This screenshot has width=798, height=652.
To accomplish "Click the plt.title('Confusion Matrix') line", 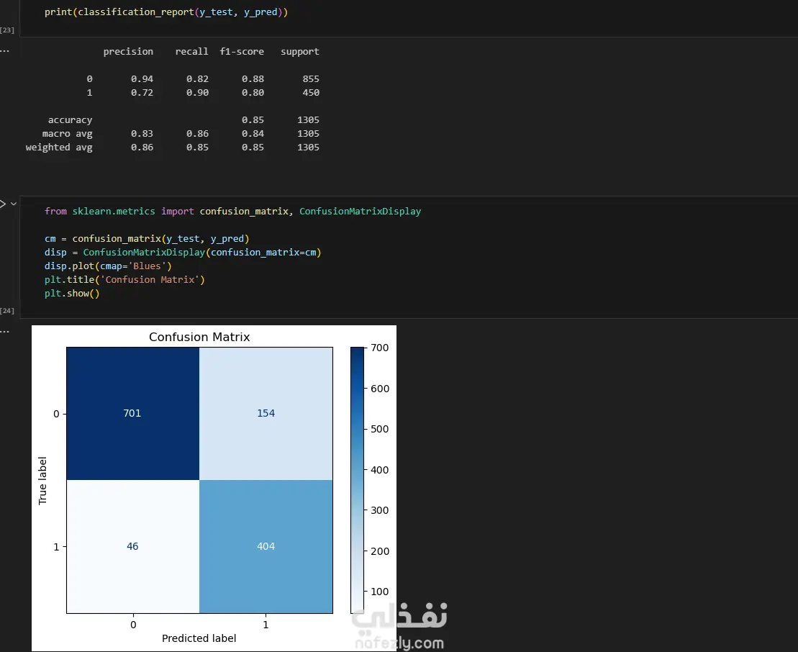I will 124,280.
